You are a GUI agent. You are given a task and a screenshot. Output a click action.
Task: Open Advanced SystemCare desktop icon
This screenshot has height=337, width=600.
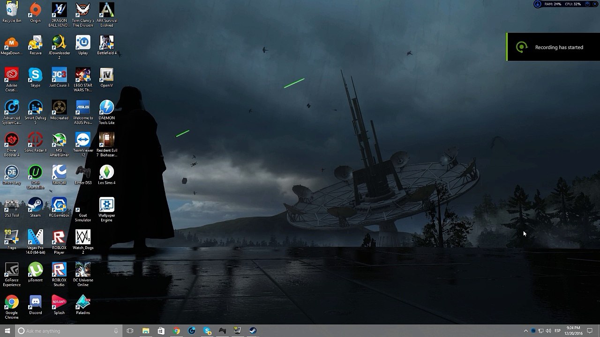pos(12,112)
